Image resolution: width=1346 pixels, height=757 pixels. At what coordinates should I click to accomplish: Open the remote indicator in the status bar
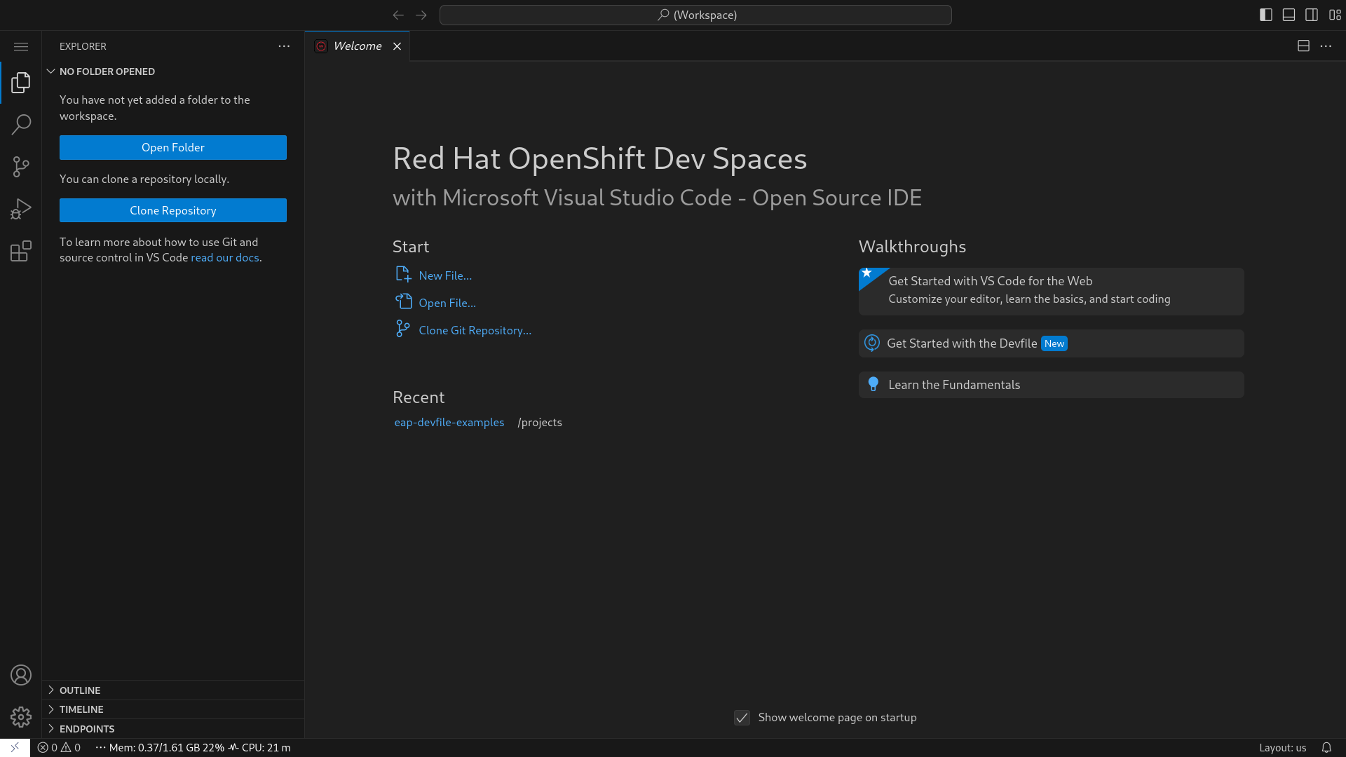click(x=15, y=747)
